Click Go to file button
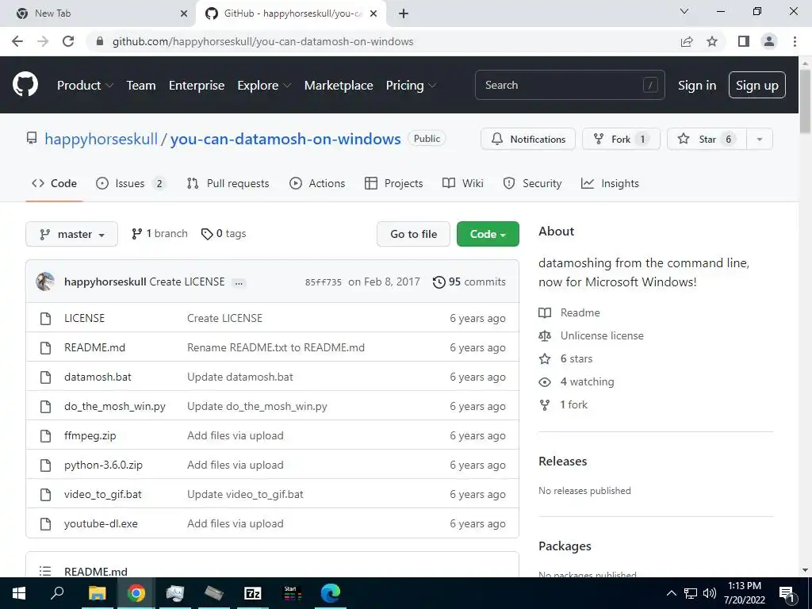Viewport: 812px width, 609px height. [x=413, y=234]
